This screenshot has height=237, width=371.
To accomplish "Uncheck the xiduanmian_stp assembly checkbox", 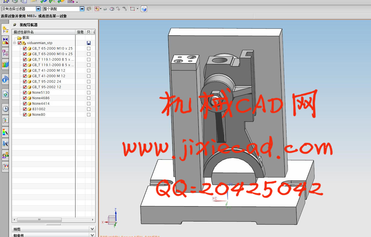I will (20, 43).
